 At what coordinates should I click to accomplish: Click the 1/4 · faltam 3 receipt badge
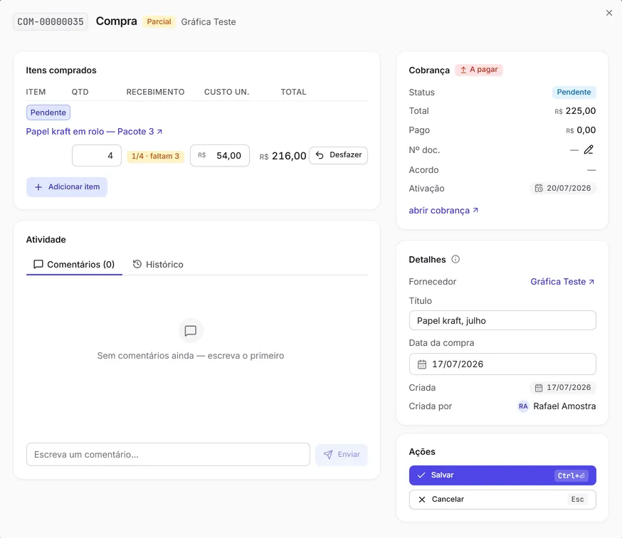click(155, 156)
